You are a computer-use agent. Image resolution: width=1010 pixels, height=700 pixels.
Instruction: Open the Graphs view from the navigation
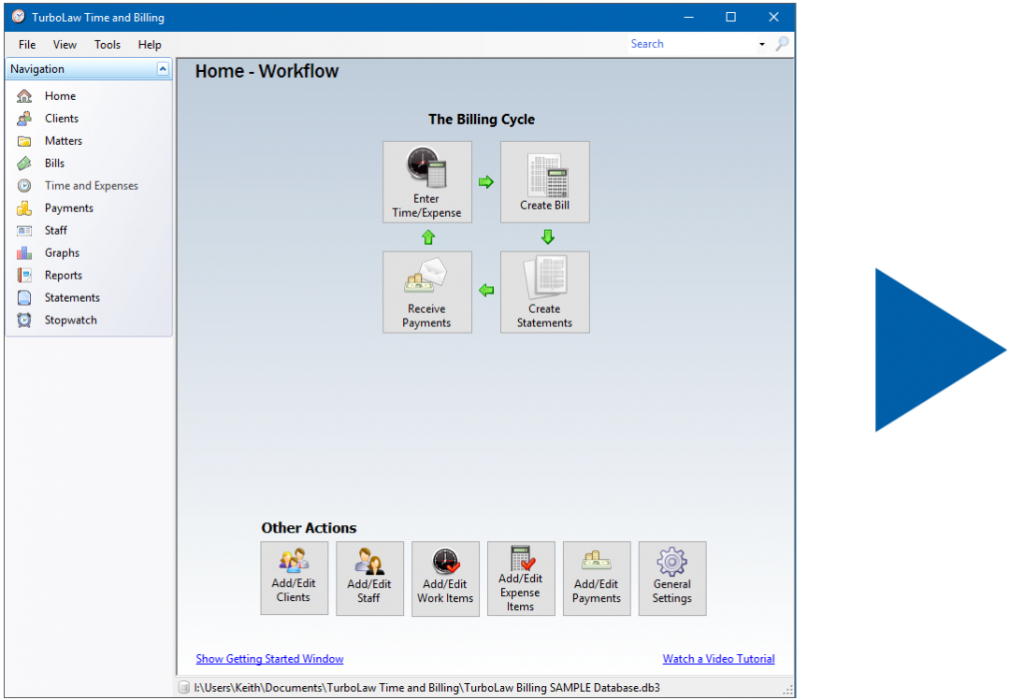61,252
